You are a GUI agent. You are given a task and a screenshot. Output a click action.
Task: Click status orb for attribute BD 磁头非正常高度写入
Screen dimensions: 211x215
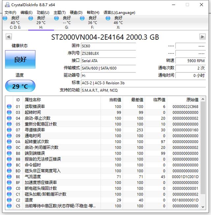9,171
